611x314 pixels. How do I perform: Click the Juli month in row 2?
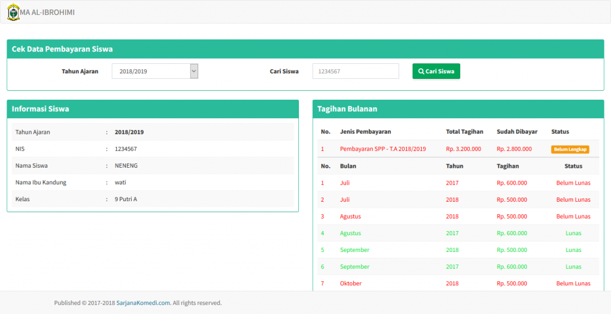[345, 200]
